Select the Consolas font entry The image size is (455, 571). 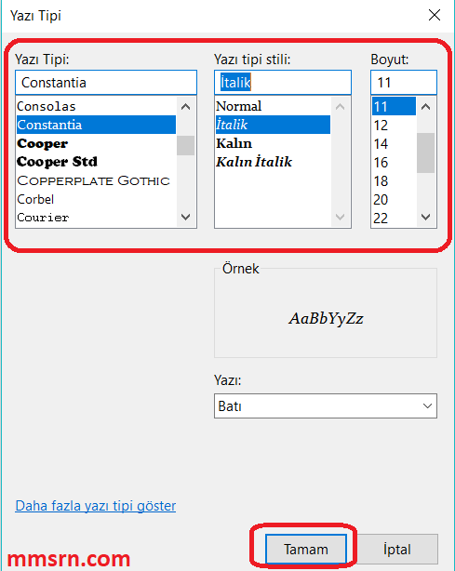96,106
